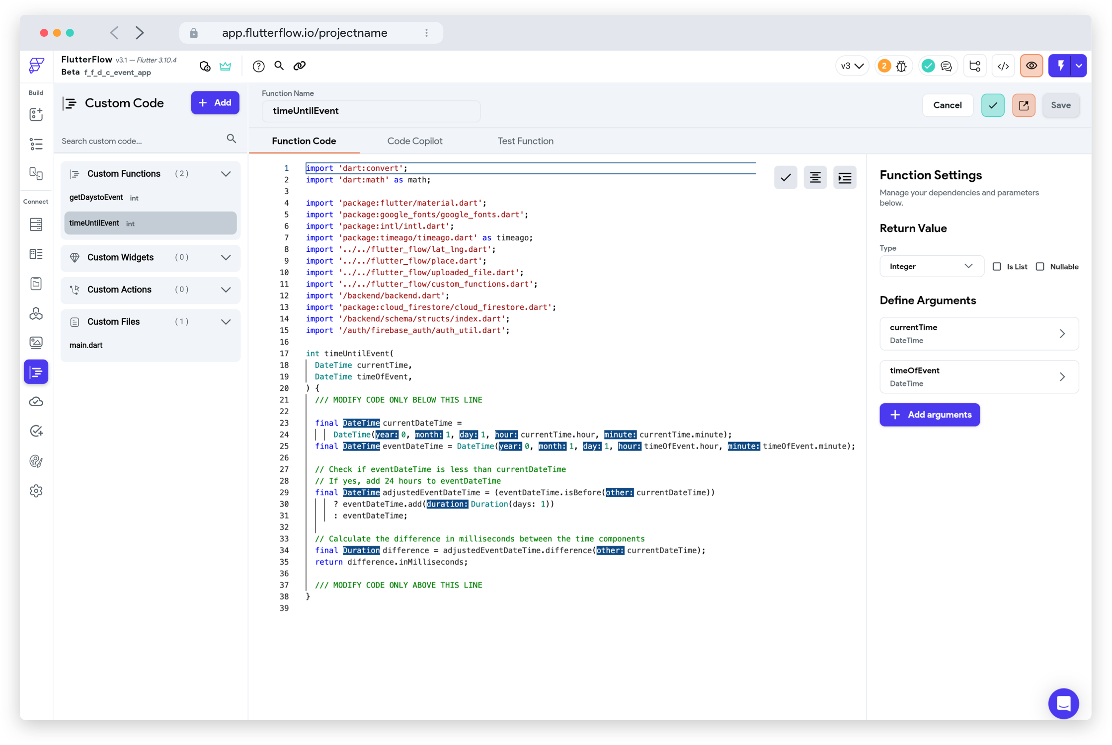Open the Test Function tab
The height and width of the screenshot is (745, 1112).
tap(525, 141)
